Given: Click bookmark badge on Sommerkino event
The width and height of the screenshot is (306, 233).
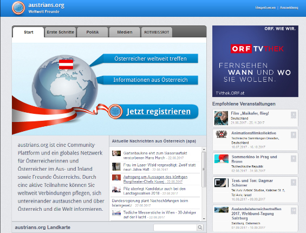Looking at the screenshot, I should [294, 159].
